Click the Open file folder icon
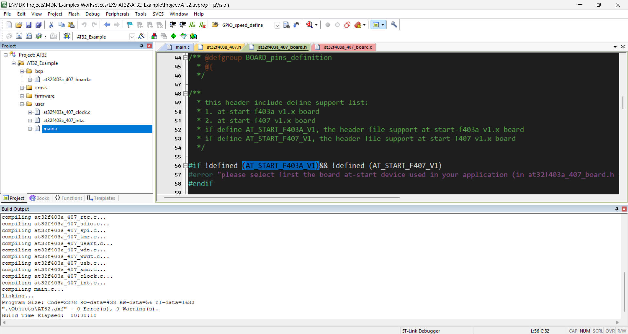The height and width of the screenshot is (334, 628). tap(19, 25)
